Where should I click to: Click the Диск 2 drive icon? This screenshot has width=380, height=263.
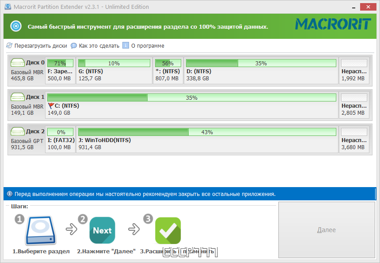(x=18, y=131)
